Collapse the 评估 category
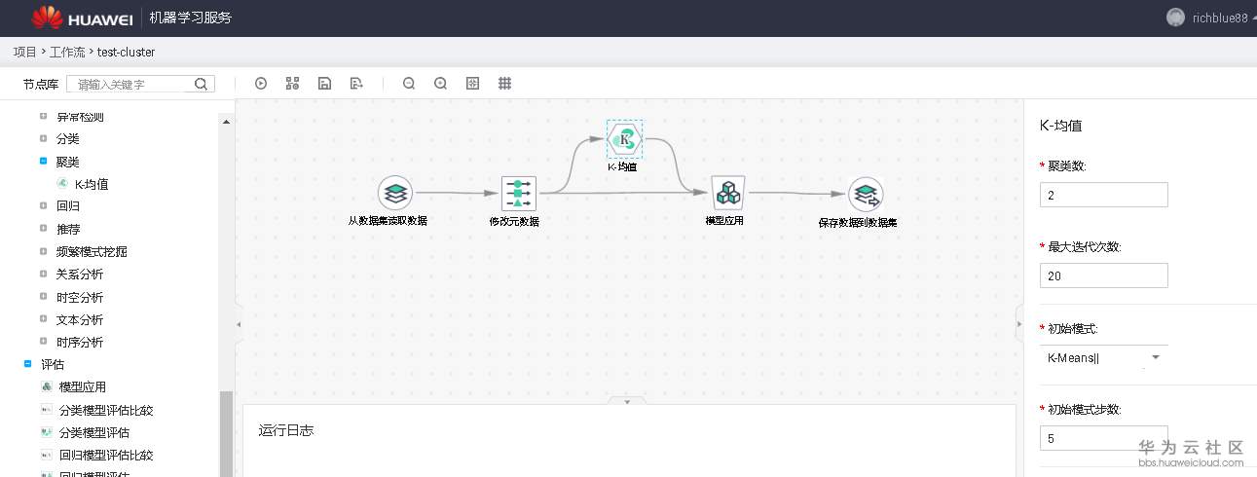The height and width of the screenshot is (477, 1257). (x=28, y=364)
